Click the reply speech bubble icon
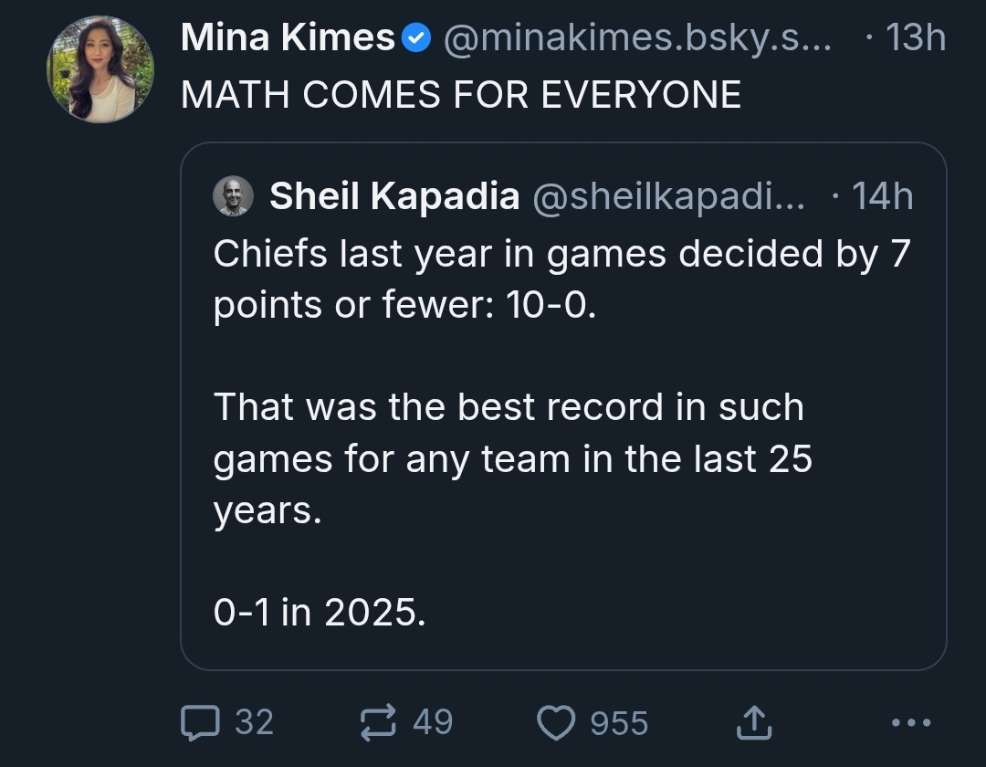This screenshot has width=986, height=767. pyautogui.click(x=200, y=722)
